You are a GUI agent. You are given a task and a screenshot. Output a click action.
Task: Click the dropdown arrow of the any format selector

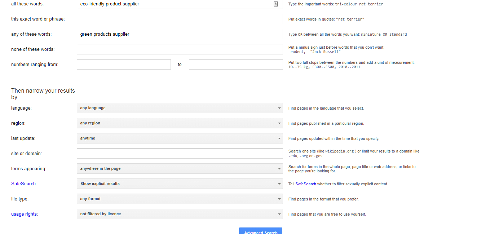coord(279,199)
